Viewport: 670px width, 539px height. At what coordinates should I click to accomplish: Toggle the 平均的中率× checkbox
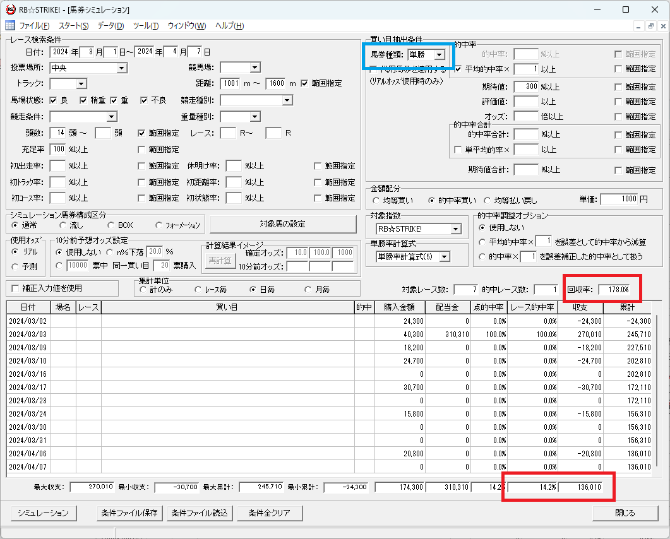458,69
